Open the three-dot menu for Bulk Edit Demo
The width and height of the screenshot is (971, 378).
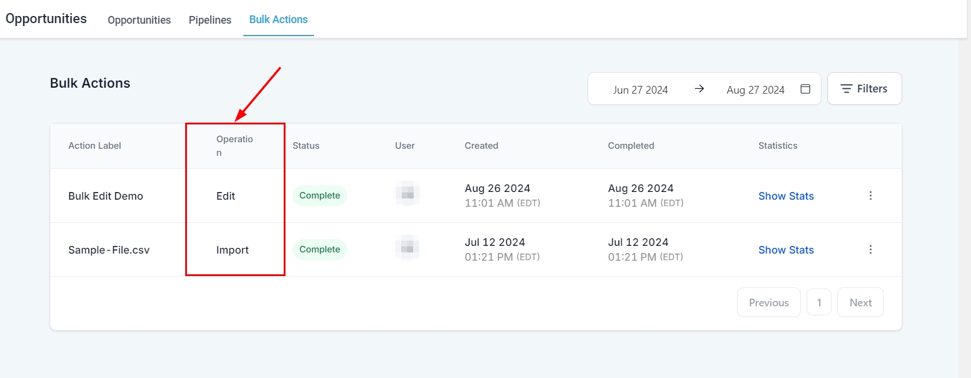tap(870, 196)
